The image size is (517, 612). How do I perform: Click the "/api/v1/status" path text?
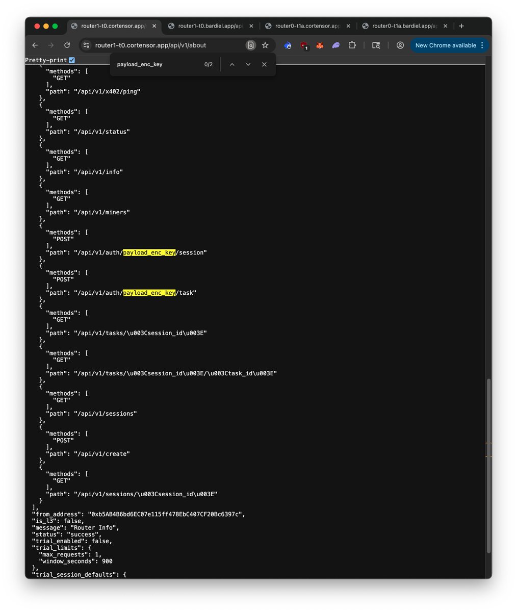pyautogui.click(x=102, y=132)
